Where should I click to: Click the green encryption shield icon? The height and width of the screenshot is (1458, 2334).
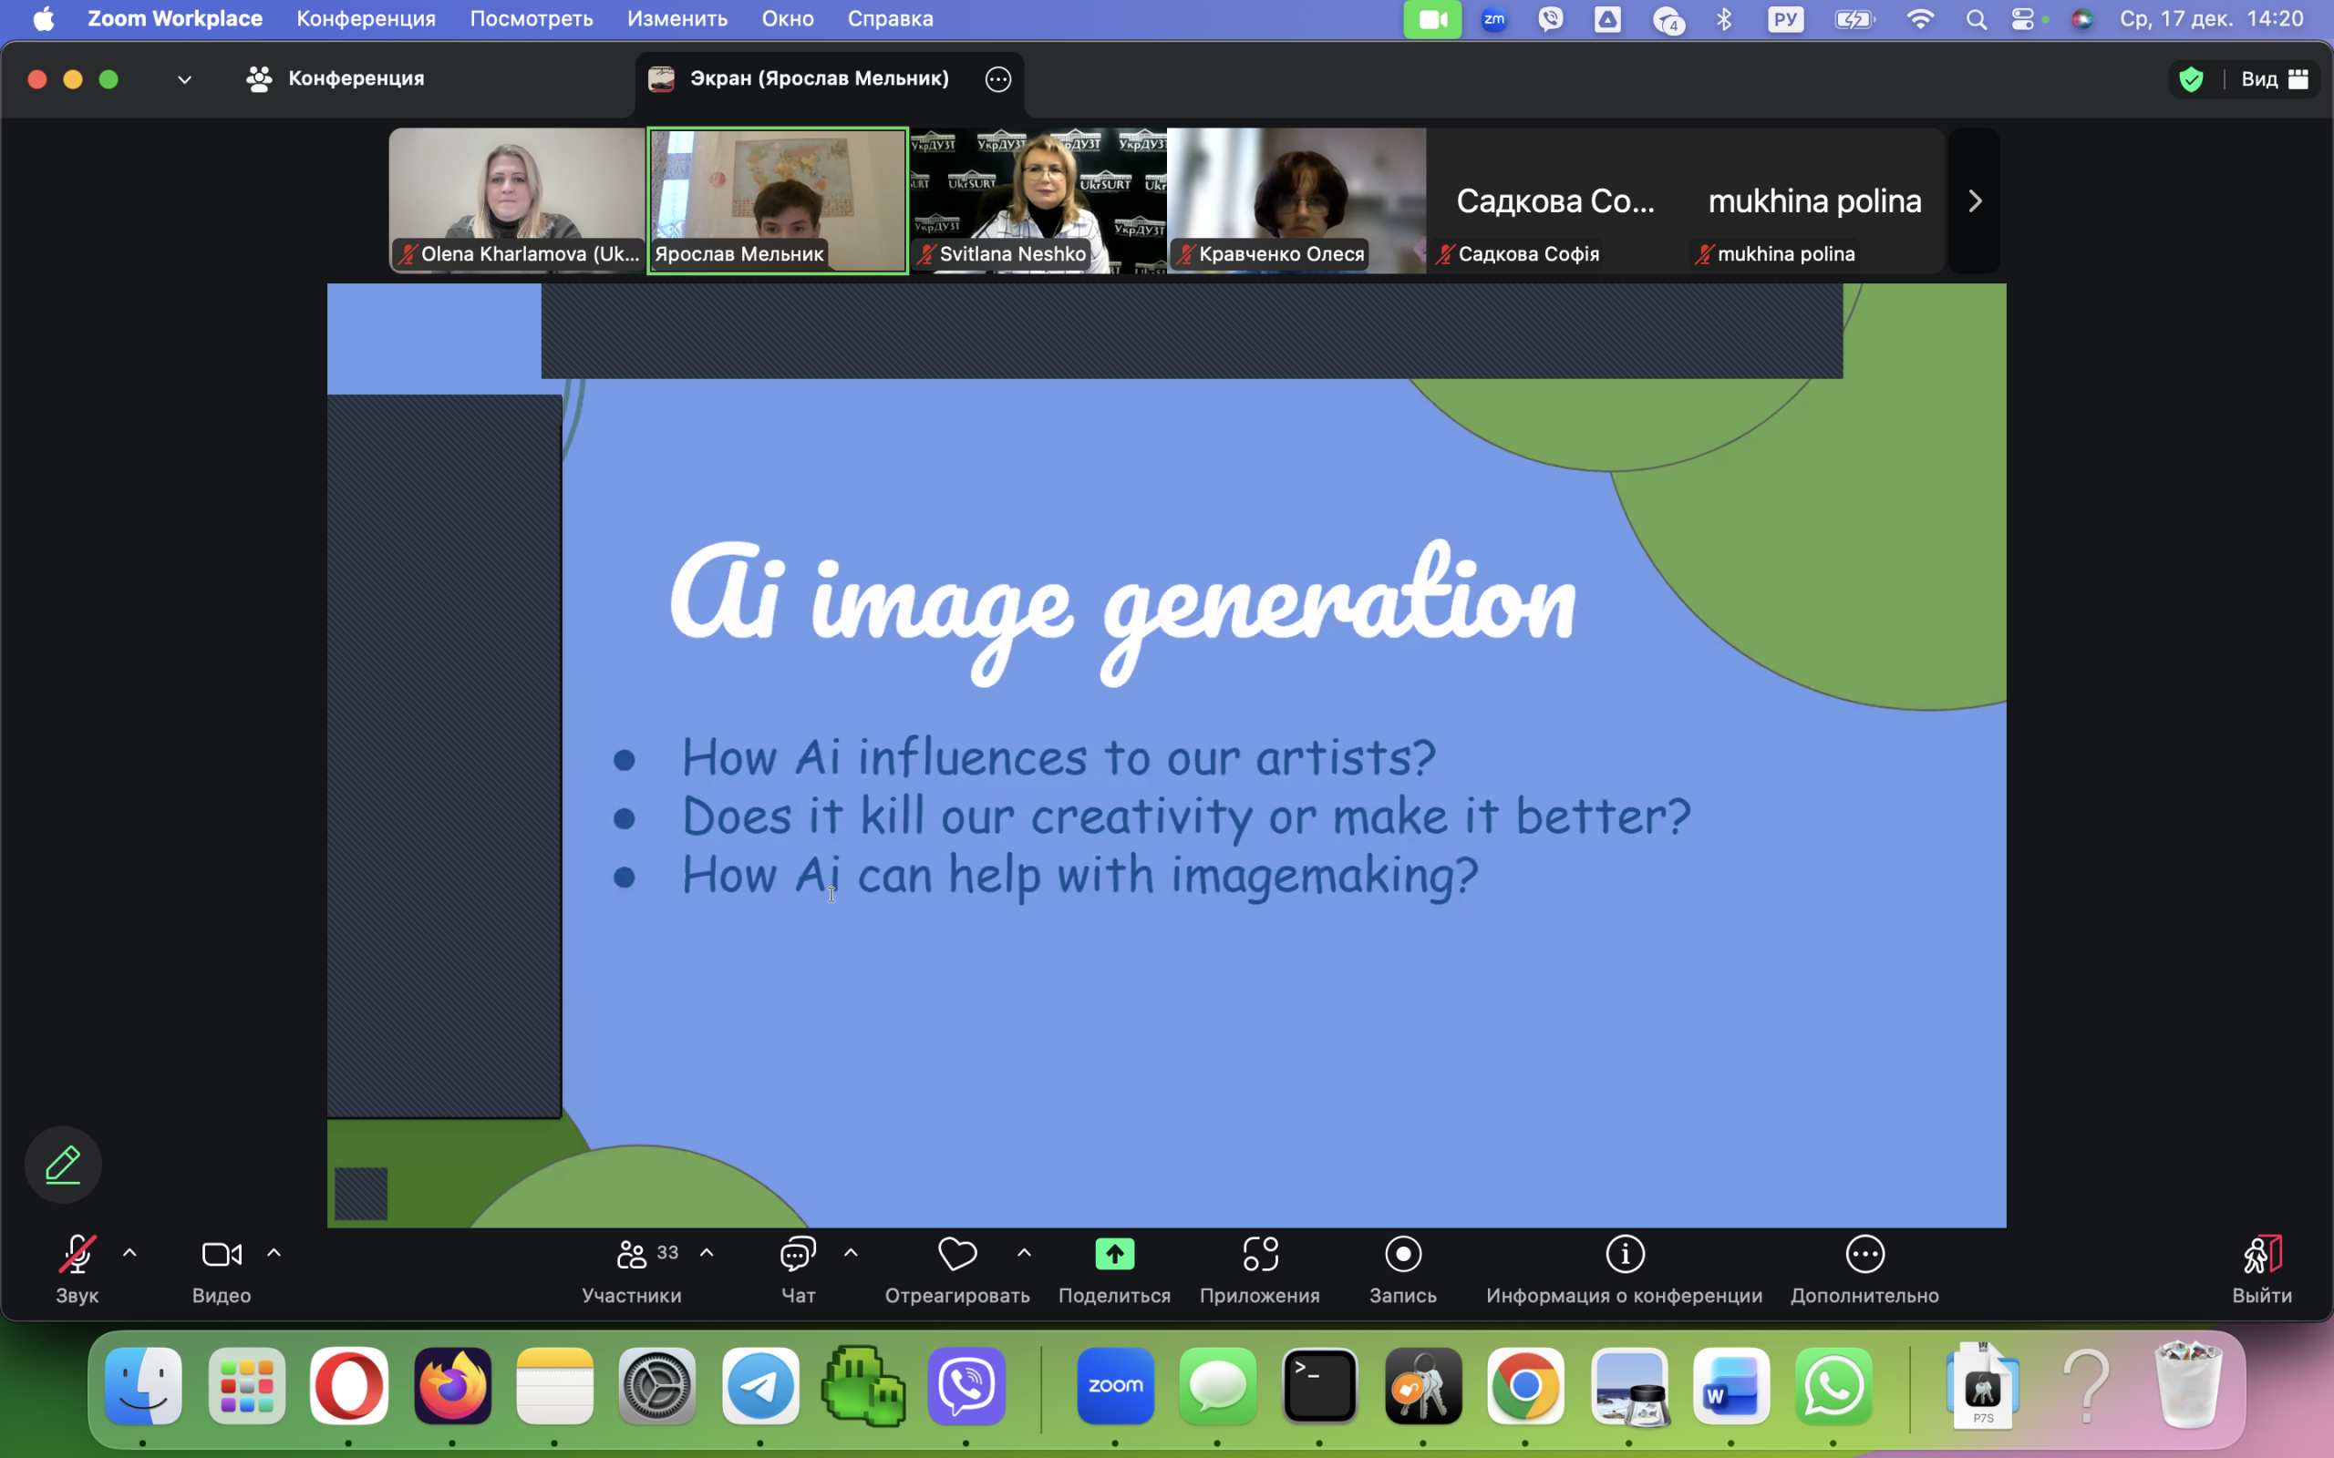2191,79
